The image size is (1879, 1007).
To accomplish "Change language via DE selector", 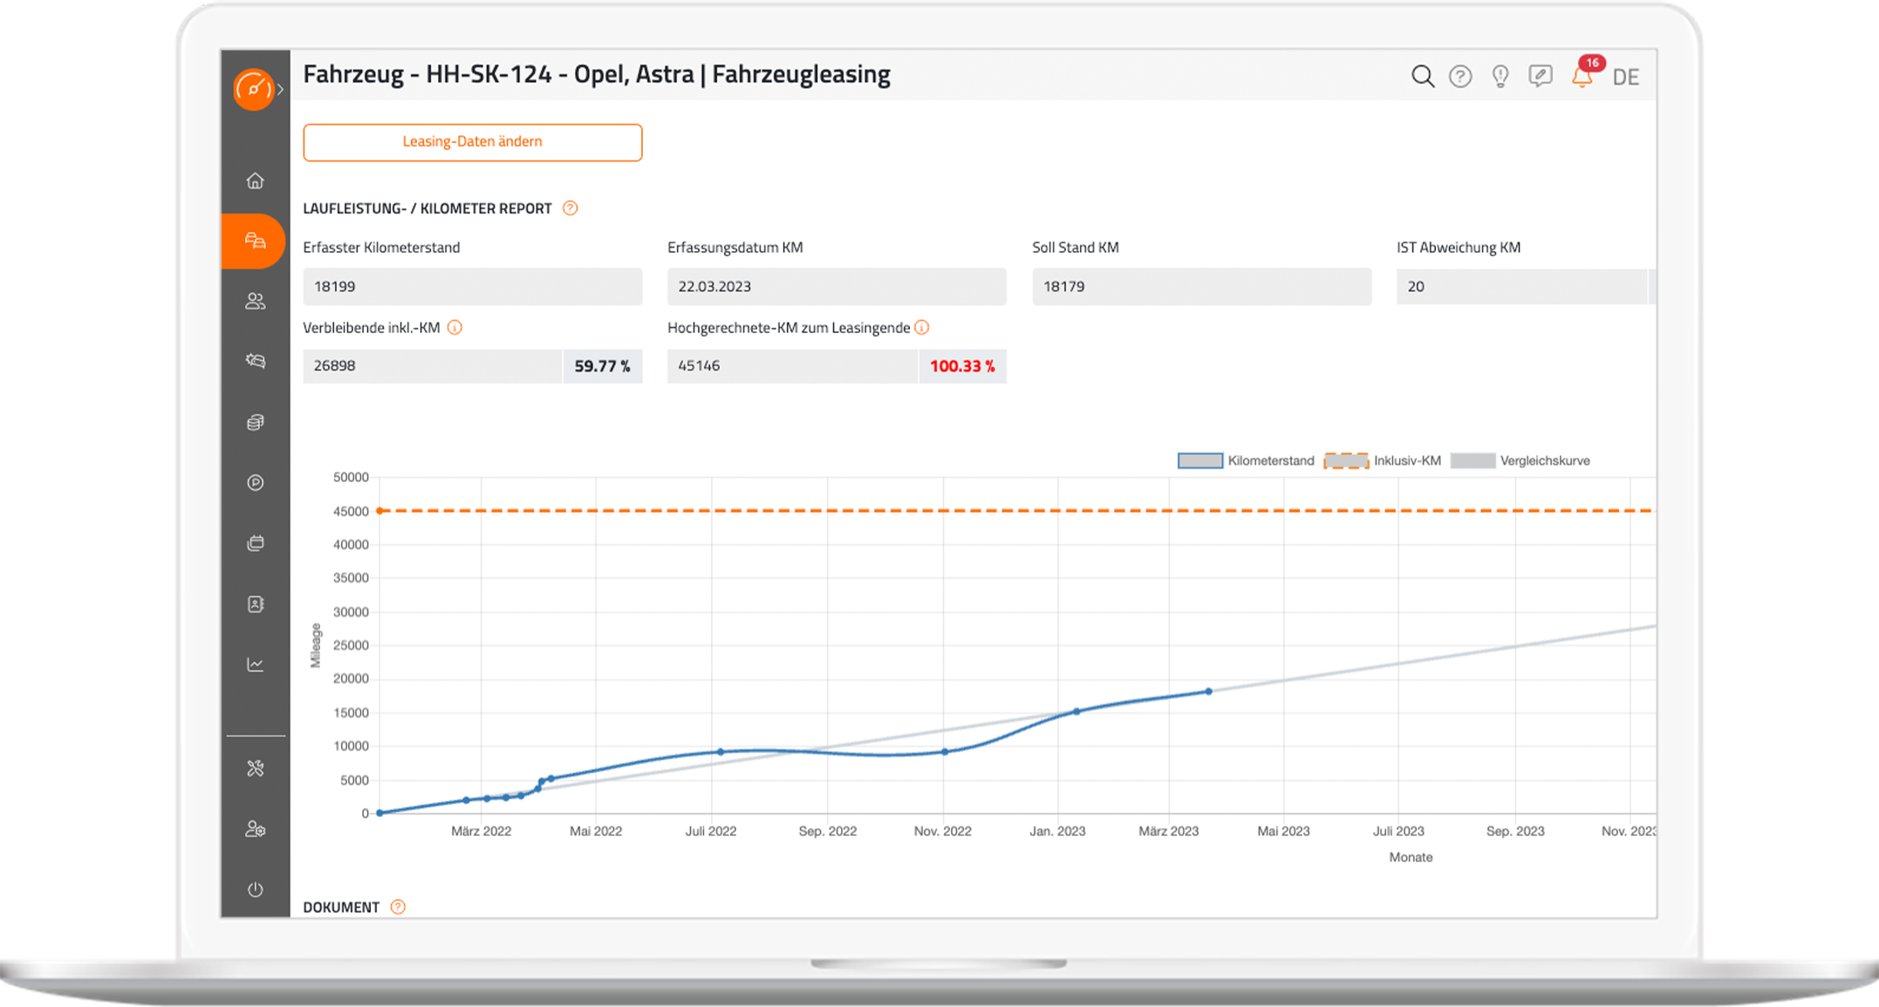I will point(1625,77).
